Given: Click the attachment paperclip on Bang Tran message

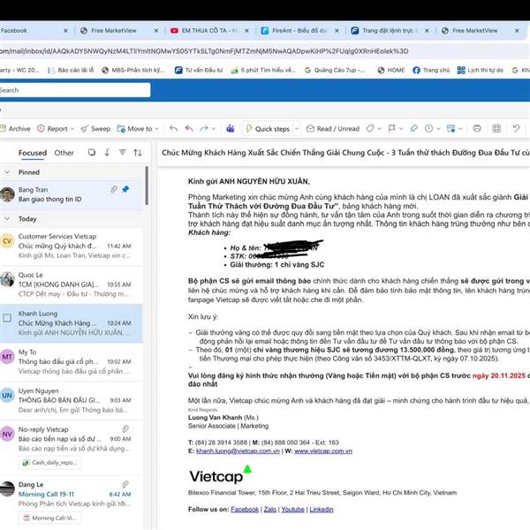Looking at the screenshot, I should (114, 189).
